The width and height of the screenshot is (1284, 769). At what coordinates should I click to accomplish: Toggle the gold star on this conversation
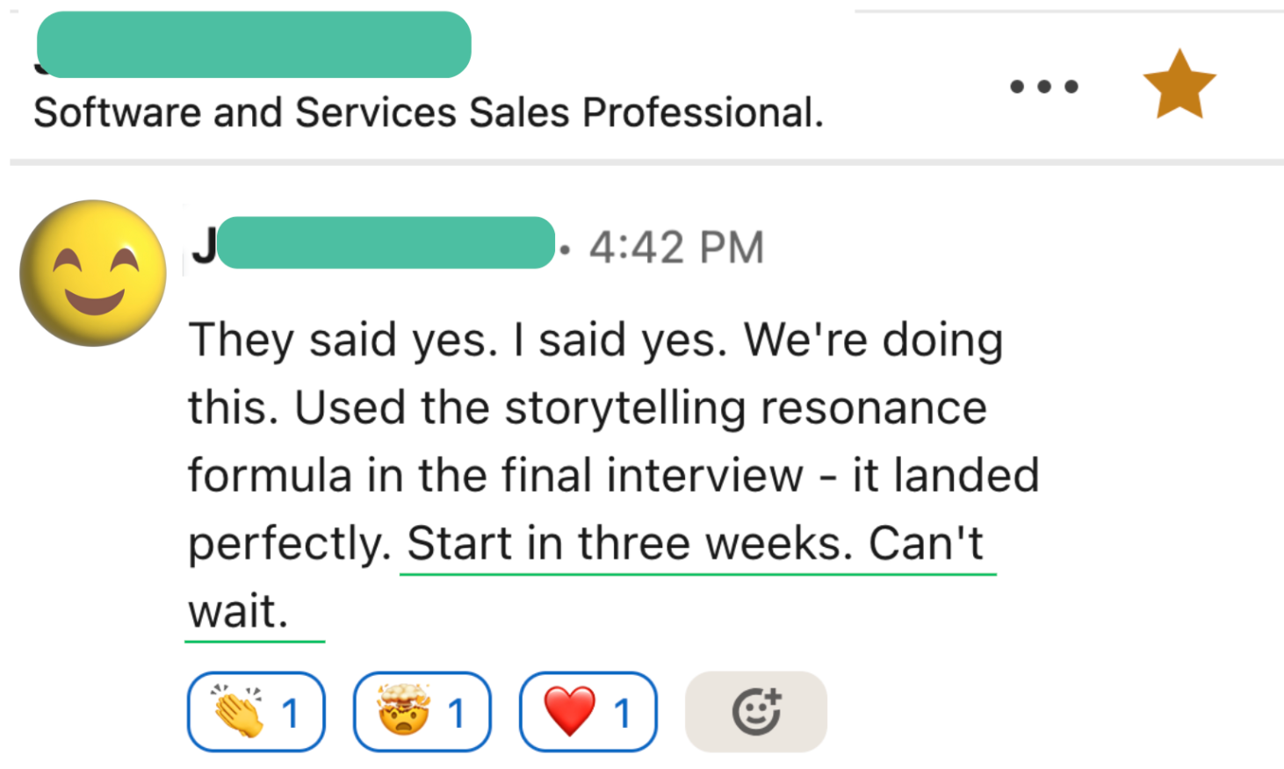point(1179,85)
